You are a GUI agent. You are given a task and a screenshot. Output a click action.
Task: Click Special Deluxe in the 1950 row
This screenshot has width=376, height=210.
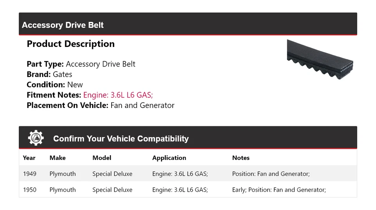[112, 190]
